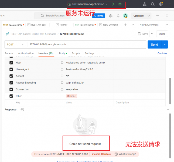Click the response panel vertical scrollbar
Viewport: 174px width, 162px height.
tap(170, 136)
